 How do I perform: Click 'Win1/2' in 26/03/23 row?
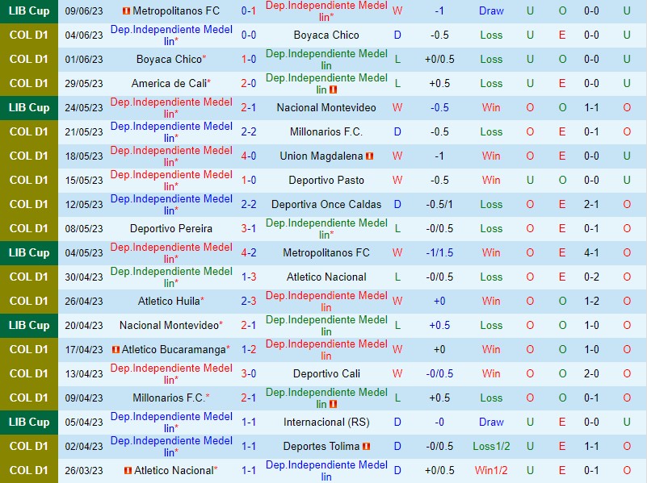click(491, 471)
